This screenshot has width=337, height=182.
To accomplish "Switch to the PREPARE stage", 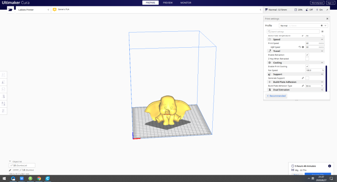I will 150,3.
